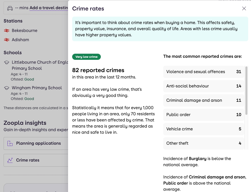Click the Very low crime badge
The height and width of the screenshot is (192, 251).
[x=86, y=57]
